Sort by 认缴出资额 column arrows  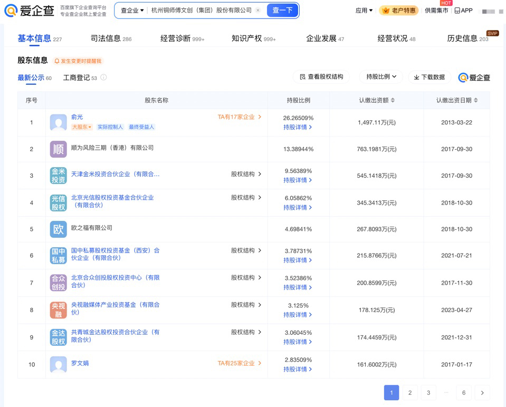click(x=393, y=100)
